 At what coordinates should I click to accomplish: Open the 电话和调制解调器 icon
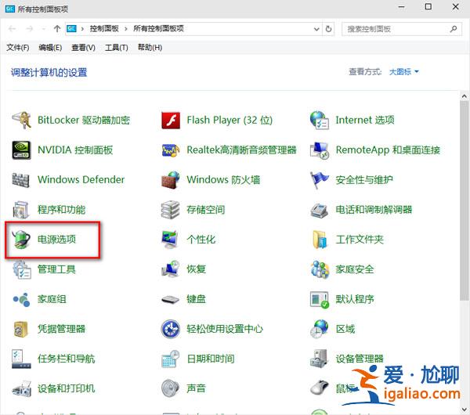[x=319, y=209]
